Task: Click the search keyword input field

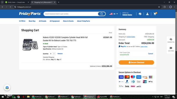Action: pos(71,14)
